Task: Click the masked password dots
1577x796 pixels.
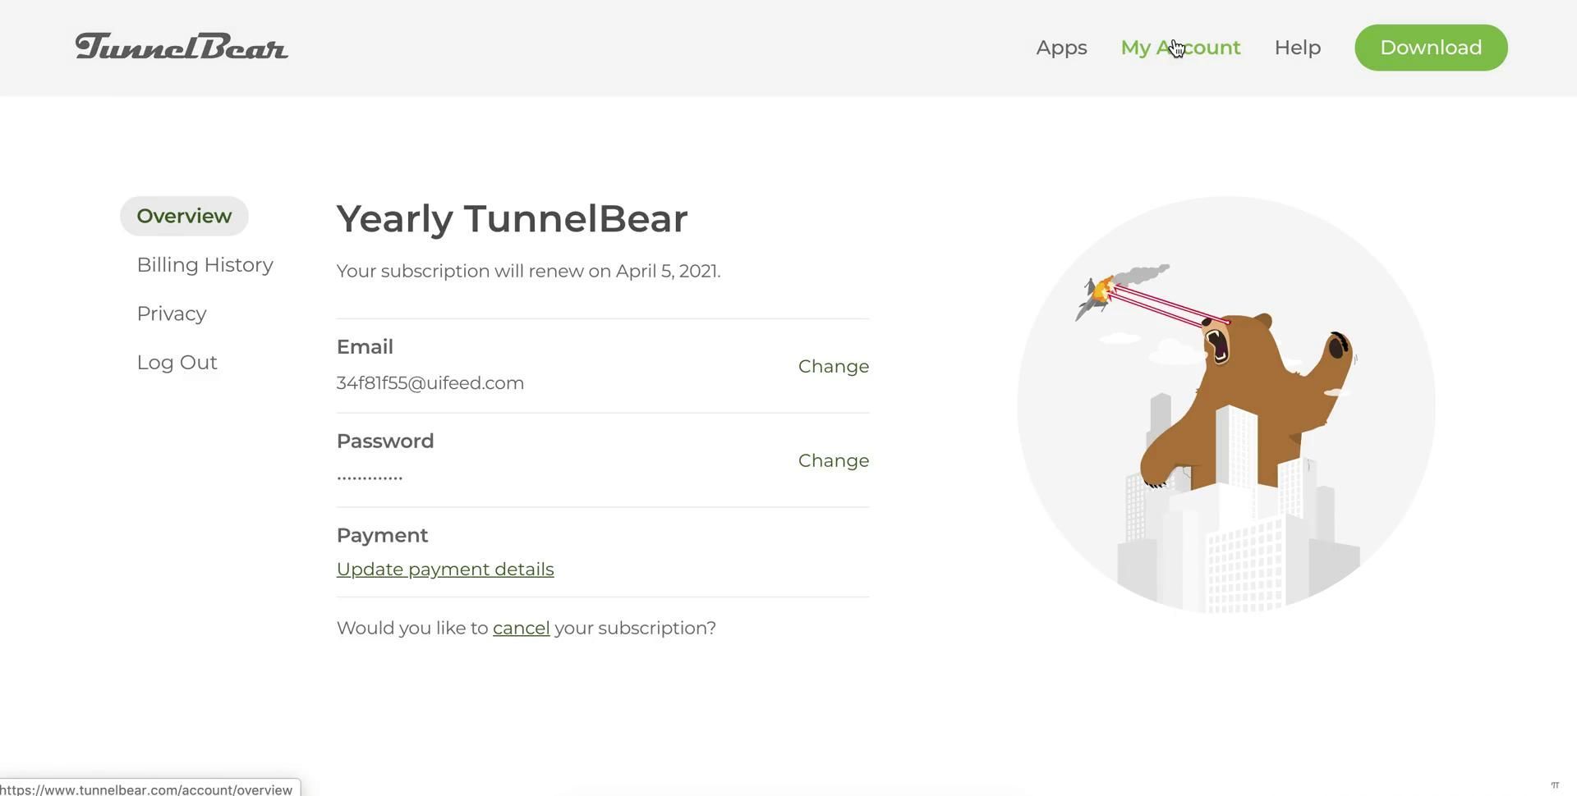Action: pyautogui.click(x=370, y=477)
